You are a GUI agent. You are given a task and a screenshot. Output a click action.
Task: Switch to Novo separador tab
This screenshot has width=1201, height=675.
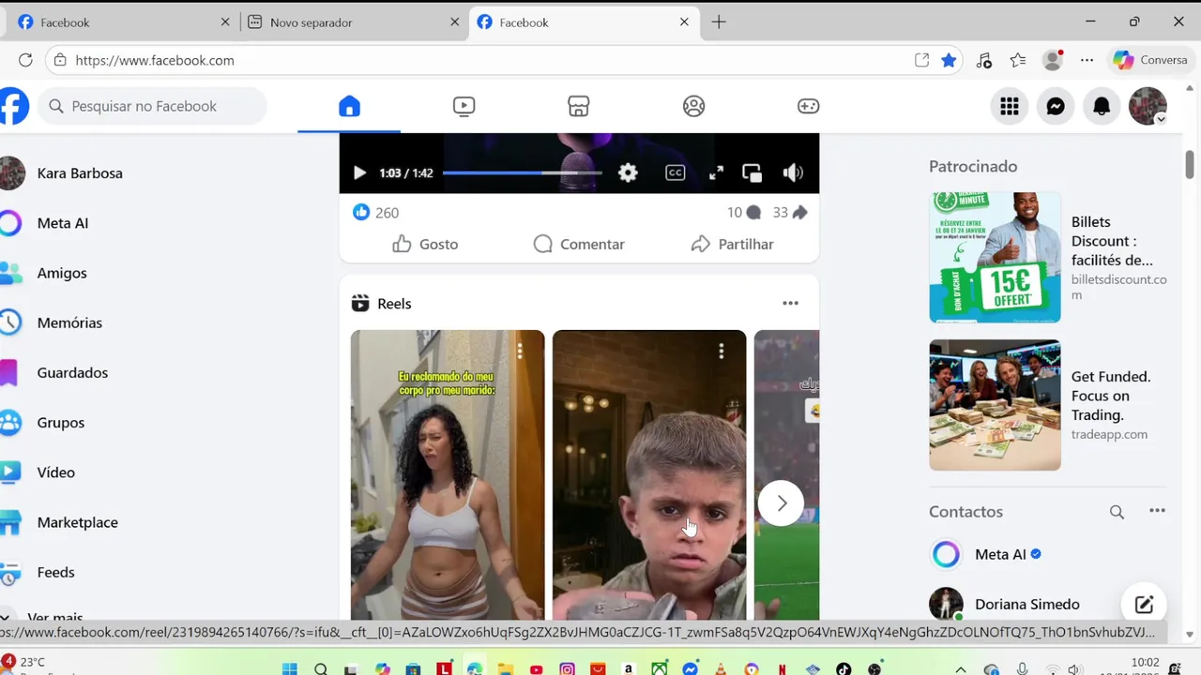coord(353,22)
